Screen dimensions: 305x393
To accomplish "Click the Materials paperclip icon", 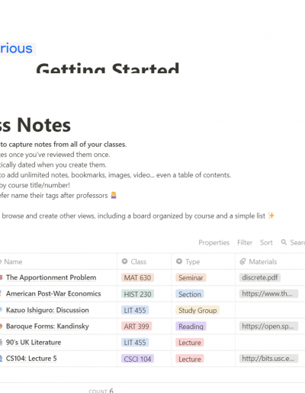I will [x=243, y=261].
